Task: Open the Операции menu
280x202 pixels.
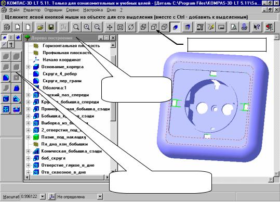Action: [53, 10]
